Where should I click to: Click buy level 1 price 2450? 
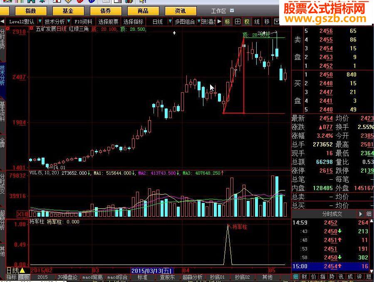coord(326,74)
